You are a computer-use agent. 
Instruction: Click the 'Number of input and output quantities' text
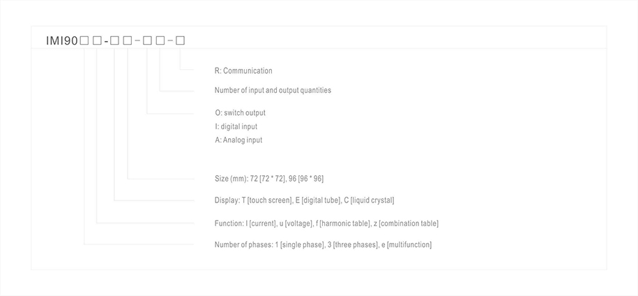coord(273,90)
